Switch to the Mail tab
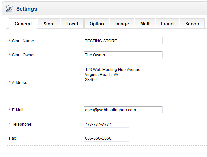This screenshot has width=207, height=157. 145,24
